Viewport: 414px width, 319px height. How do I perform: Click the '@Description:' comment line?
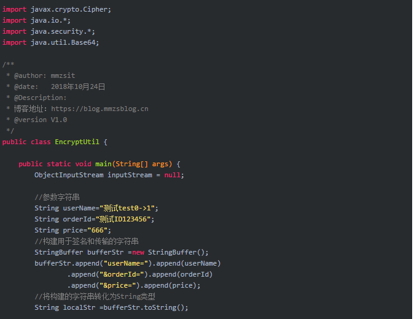(x=36, y=98)
